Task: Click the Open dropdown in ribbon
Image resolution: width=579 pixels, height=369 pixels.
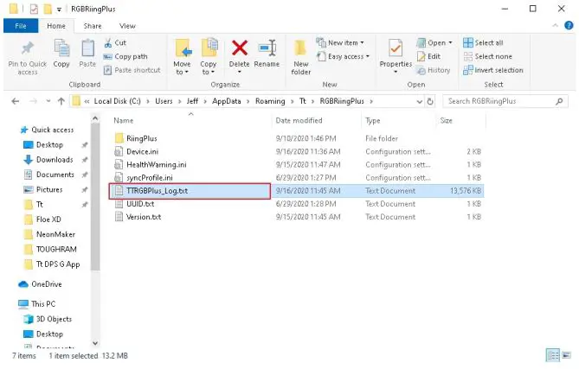Action: click(x=434, y=42)
